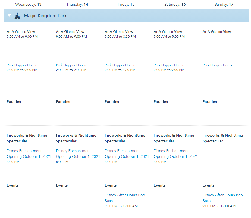The height and width of the screenshot is (218, 251).
Task: Select the Thursday, 14 column header
Action: [77, 4]
